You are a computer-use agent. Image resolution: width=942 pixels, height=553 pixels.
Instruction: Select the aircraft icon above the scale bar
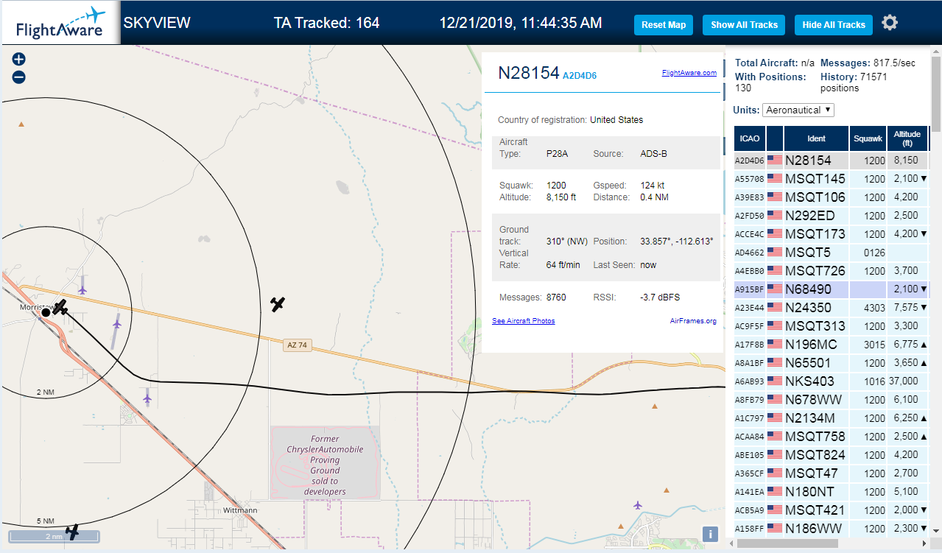tap(72, 531)
